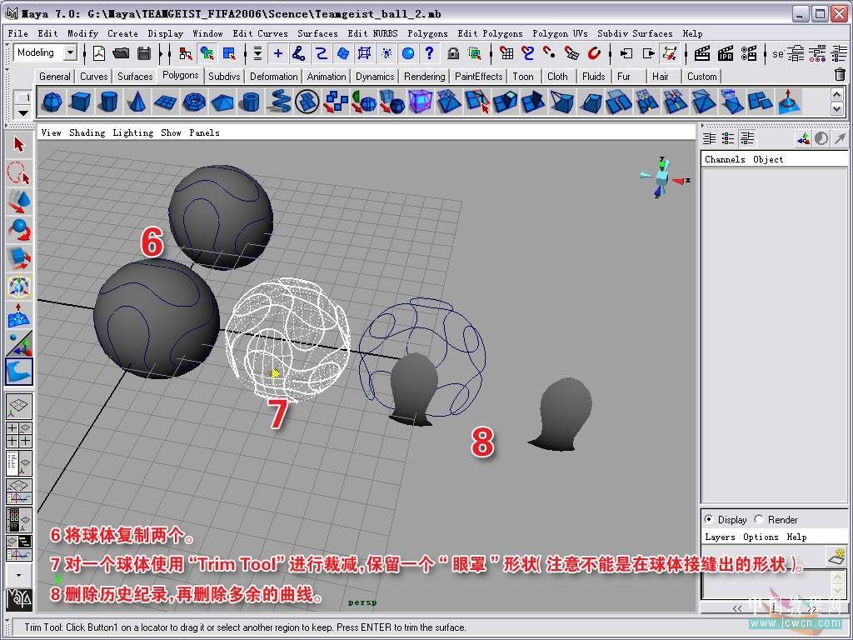
Task: Choose the Select tool arrow in toolbox
Action: click(x=19, y=145)
